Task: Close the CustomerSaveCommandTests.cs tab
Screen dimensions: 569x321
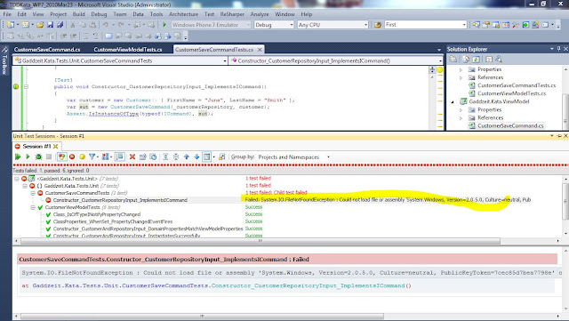Action: pyautogui.click(x=260, y=50)
